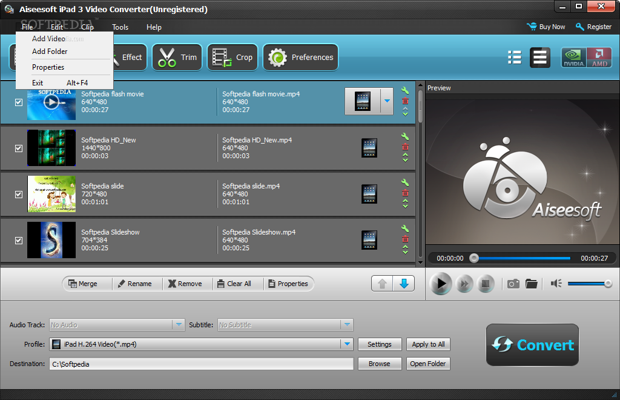Click the profile Settings button
The width and height of the screenshot is (620, 400).
[x=380, y=344]
